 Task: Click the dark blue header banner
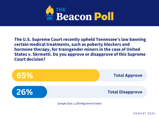point(79,13)
